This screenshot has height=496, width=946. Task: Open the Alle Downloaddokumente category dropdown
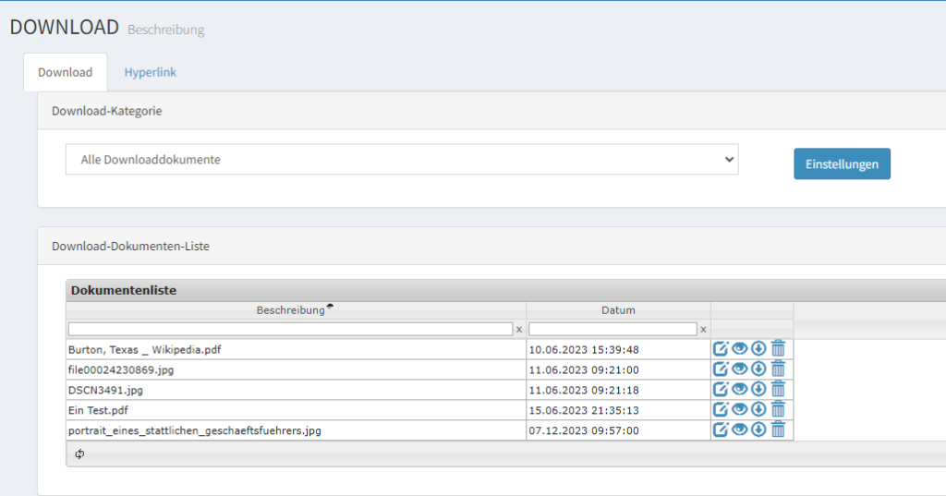coord(402,159)
